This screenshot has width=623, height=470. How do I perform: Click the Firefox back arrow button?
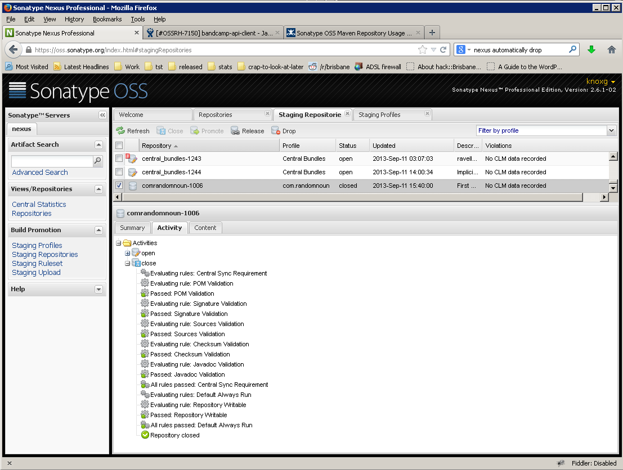click(x=13, y=49)
